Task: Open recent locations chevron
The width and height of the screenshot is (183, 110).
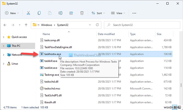Action: pos(20,25)
